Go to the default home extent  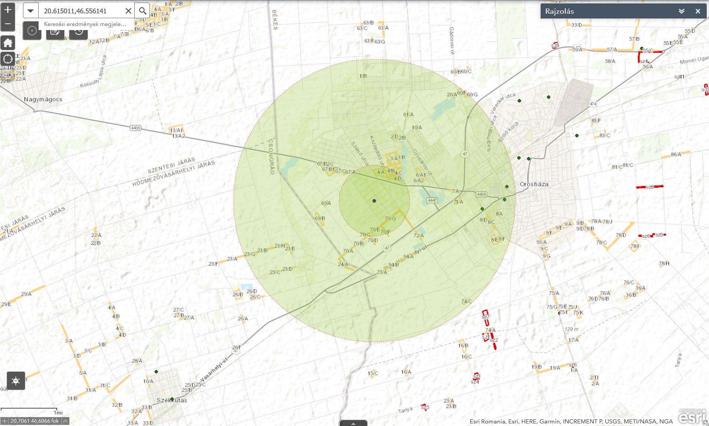point(8,43)
